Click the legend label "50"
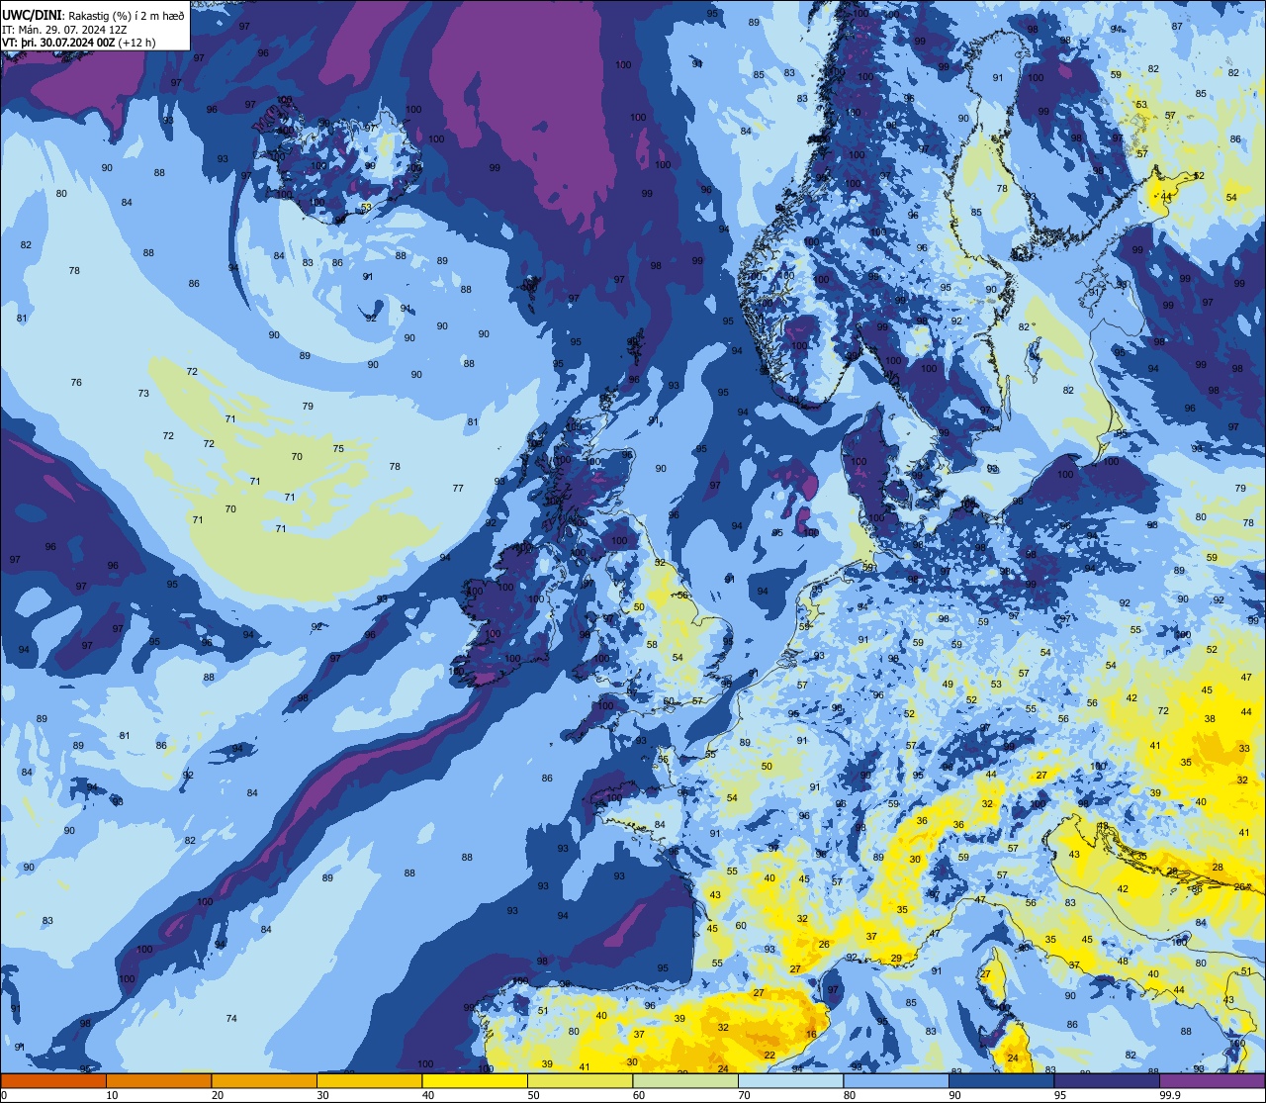Image resolution: width=1266 pixels, height=1103 pixels. 533,1094
